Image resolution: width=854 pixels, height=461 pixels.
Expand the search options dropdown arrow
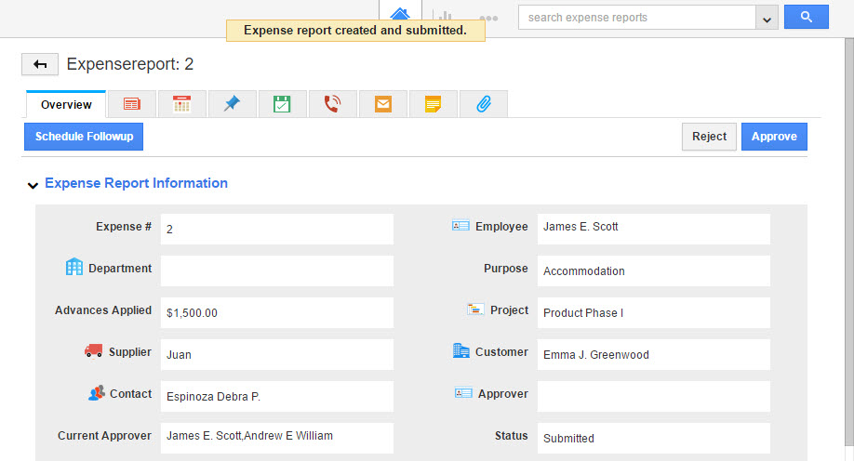click(767, 18)
